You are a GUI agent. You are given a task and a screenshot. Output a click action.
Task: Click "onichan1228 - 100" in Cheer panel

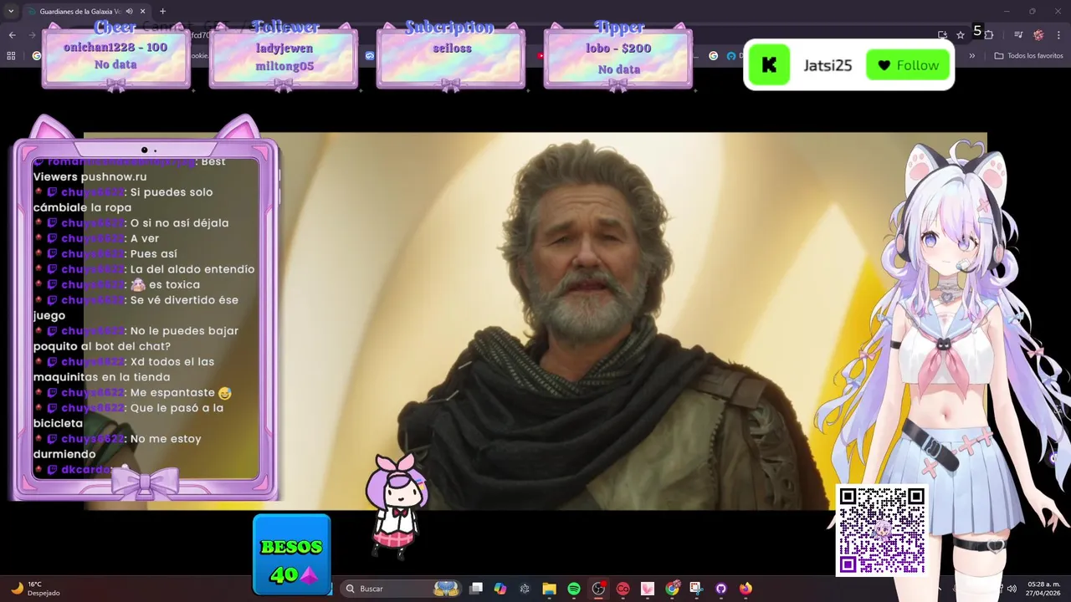pyautogui.click(x=115, y=48)
